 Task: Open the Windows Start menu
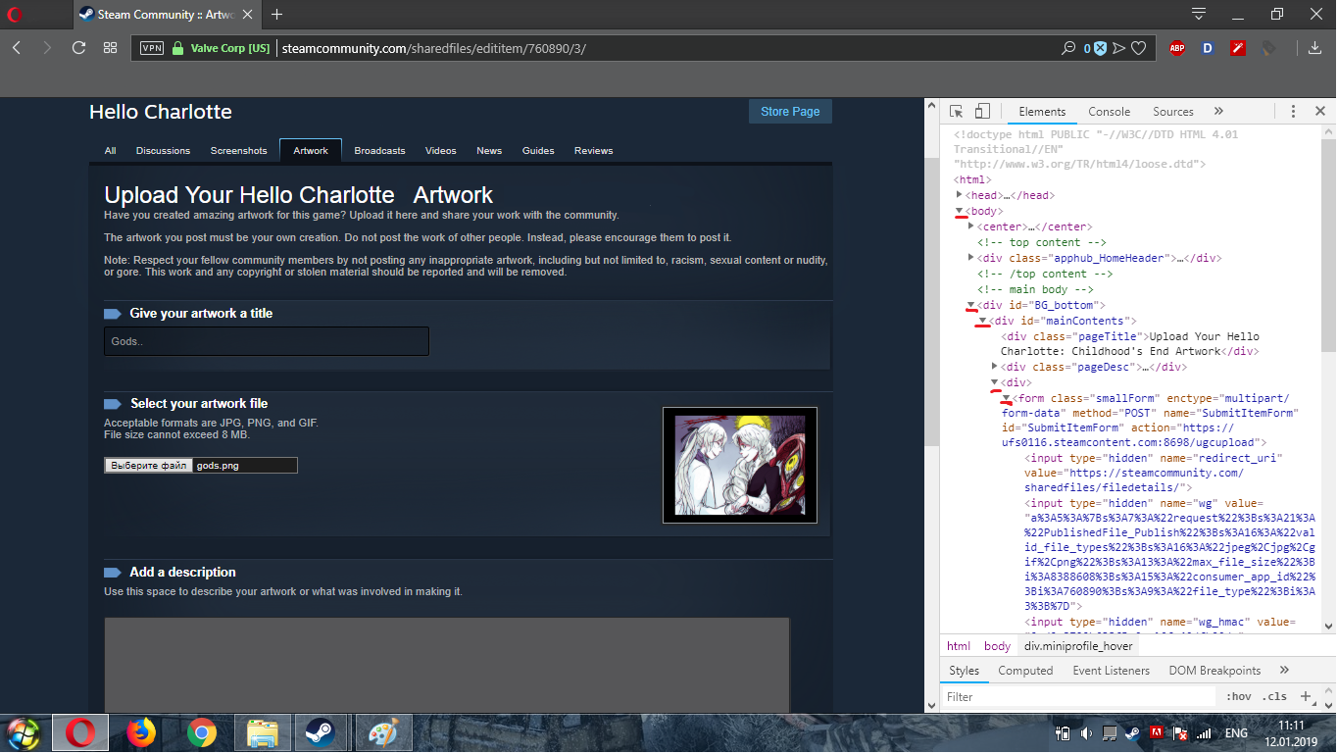click(23, 732)
